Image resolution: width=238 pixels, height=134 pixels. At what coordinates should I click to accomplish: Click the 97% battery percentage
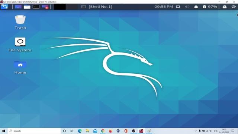point(212,7)
